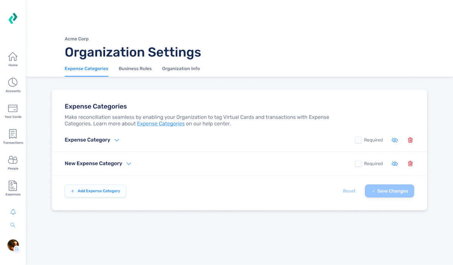Toggle visibility of Expense Category
453x265 pixels.
click(395, 140)
